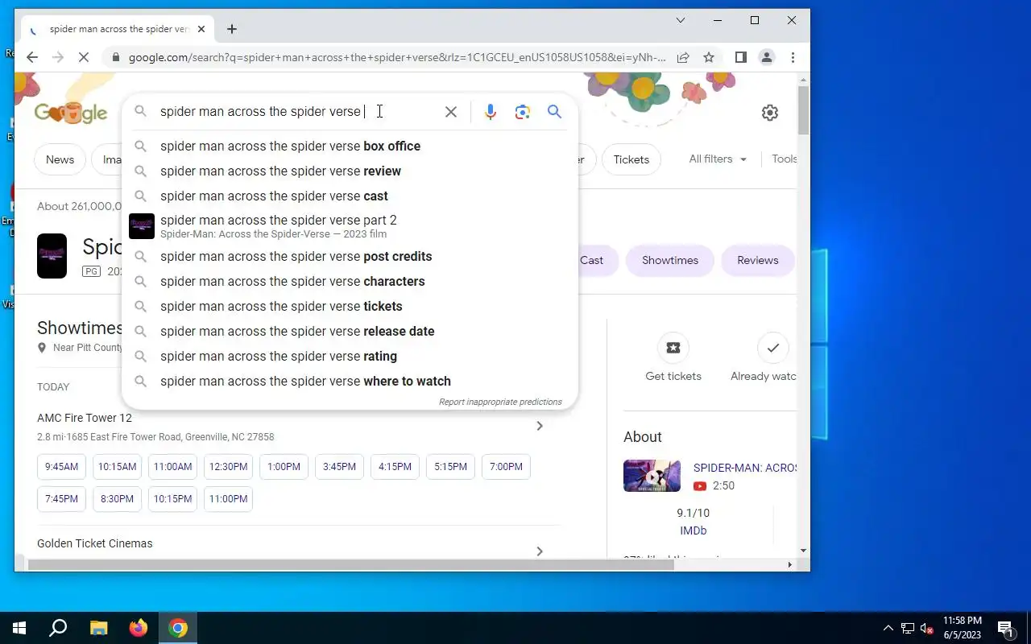Open File Explorer from taskbar
This screenshot has height=644, width=1031.
[98, 628]
